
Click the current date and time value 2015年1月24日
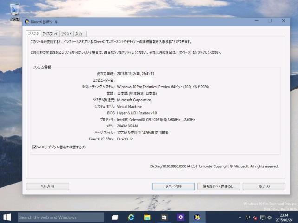coord(136,74)
